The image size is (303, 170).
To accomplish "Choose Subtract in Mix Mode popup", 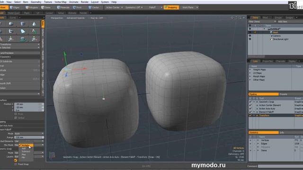I will pos(26,152).
